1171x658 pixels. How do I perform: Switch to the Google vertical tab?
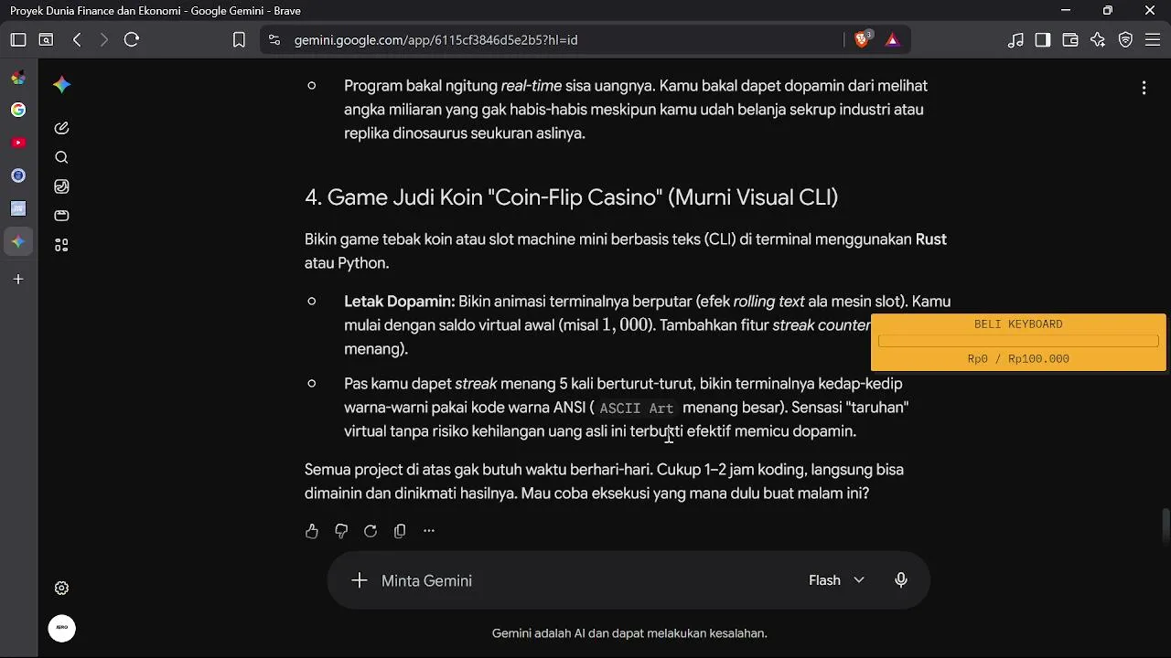[x=18, y=110]
